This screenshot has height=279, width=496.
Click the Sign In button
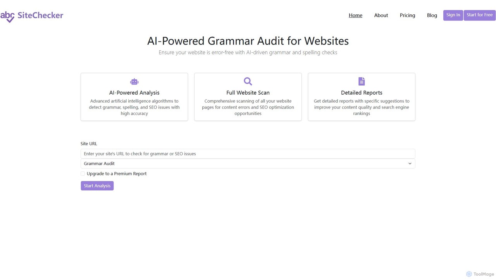coord(453,15)
